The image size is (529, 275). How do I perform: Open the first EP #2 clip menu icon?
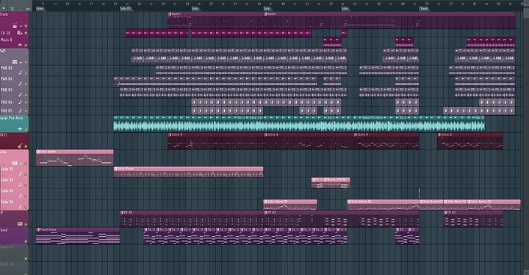[122, 213]
